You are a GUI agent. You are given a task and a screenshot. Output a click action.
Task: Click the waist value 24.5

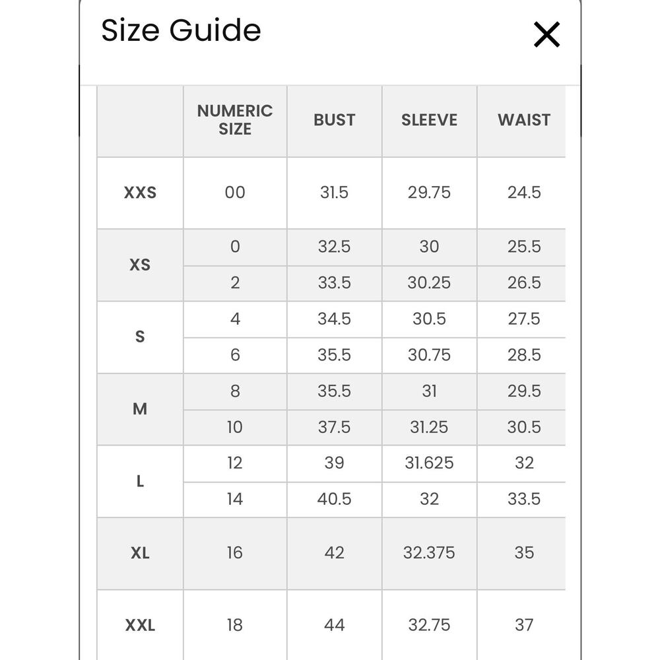pos(523,193)
